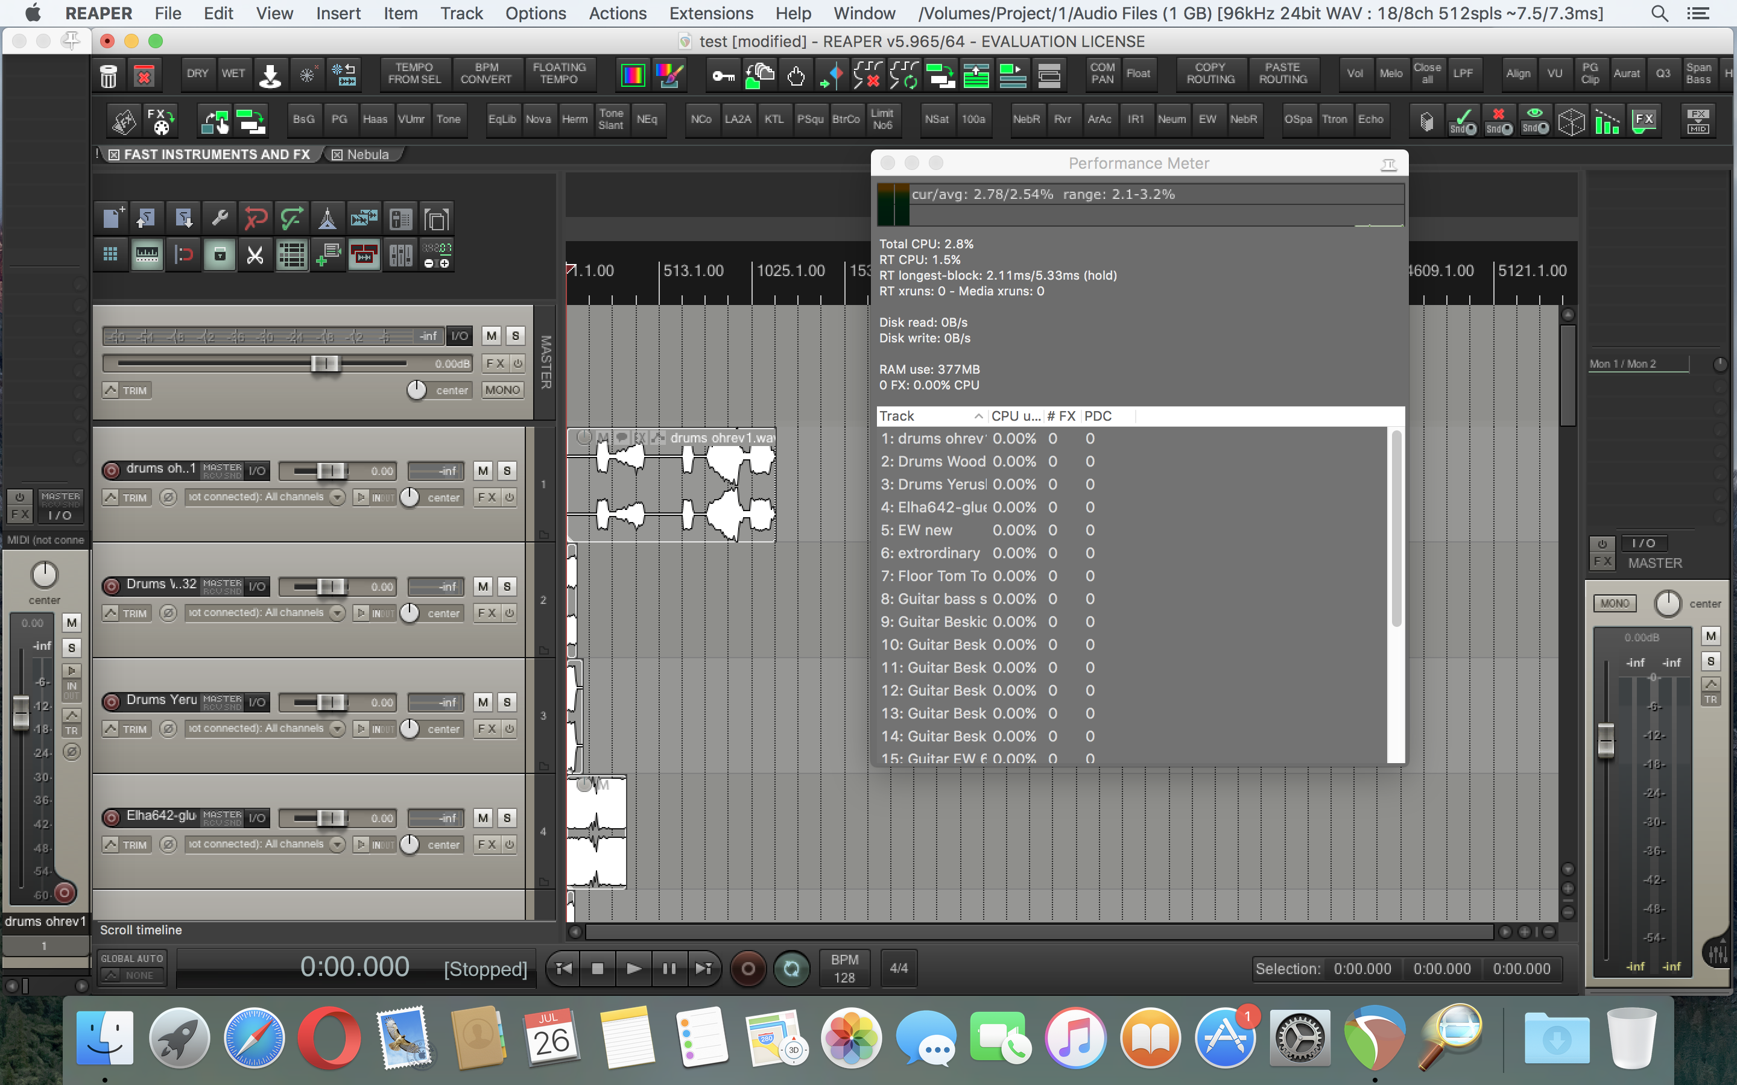Viewport: 1737px width, 1085px height.
Task: Open input dropdown on the Drums \..32 track
Action: coord(337,613)
